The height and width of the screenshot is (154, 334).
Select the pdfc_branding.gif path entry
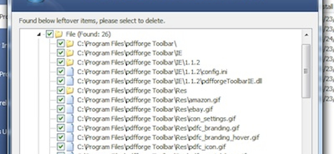(x=158, y=128)
